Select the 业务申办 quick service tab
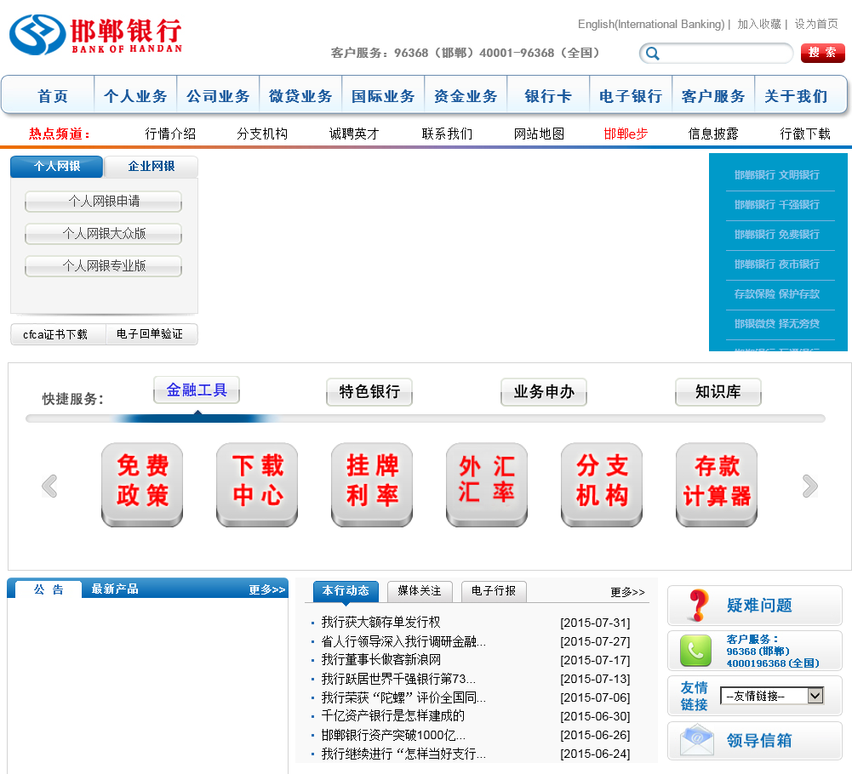Screen dimensions: 852x774 tap(544, 391)
